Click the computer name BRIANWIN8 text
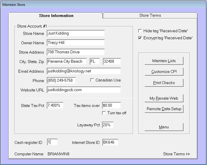The width and height of the screenshot is (207, 165). (59, 154)
